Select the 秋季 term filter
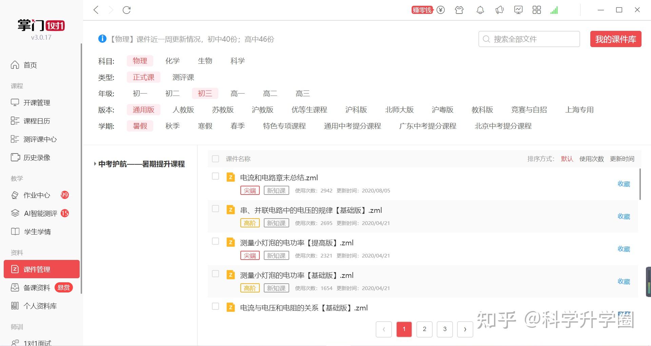Image resolution: width=651 pixels, height=346 pixels. pos(172,126)
